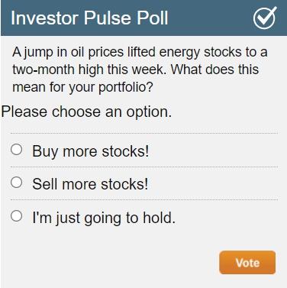Click the "Sell more stocks!" option label
This screenshot has width=287, height=288.
[x=90, y=184]
